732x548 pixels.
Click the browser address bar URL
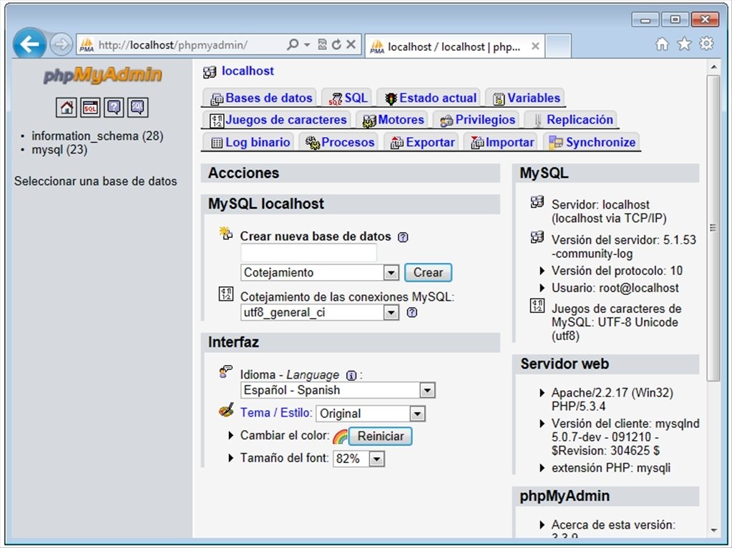pyautogui.click(x=173, y=45)
